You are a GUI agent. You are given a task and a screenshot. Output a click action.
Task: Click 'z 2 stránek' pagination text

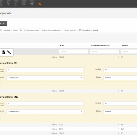coord(7,30)
